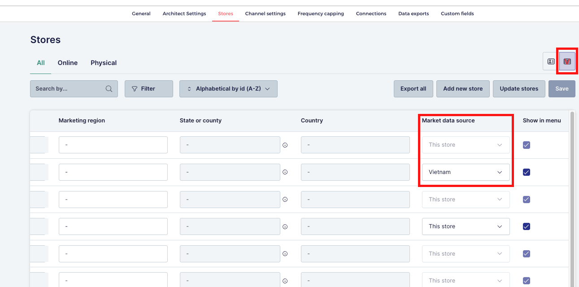Click the Marketing region input in the Vietnam row
The image size is (579, 287).
[x=113, y=172]
